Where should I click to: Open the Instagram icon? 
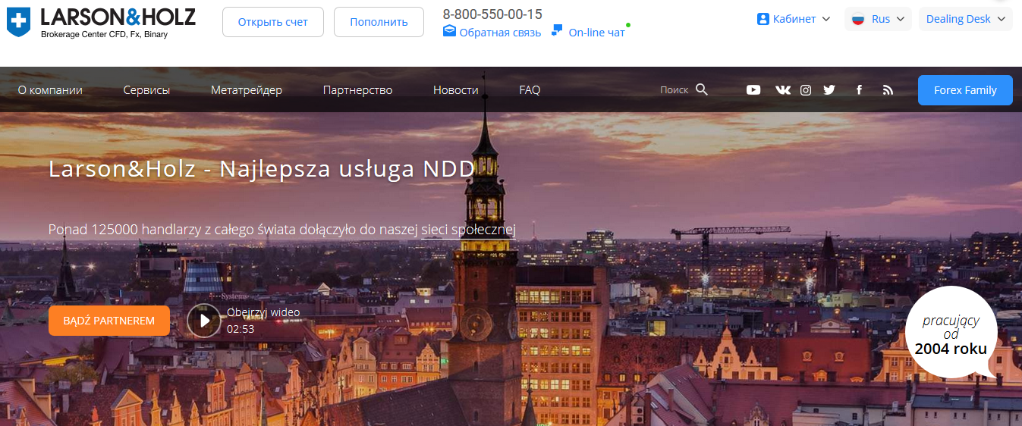pyautogui.click(x=806, y=89)
